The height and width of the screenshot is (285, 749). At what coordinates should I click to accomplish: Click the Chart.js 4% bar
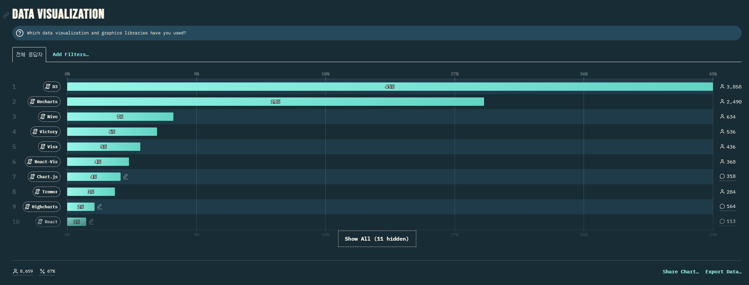(94, 177)
